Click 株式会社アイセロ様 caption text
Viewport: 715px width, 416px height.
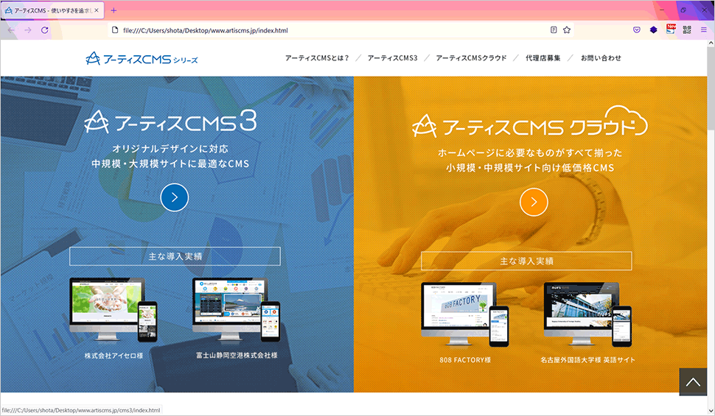(x=114, y=356)
